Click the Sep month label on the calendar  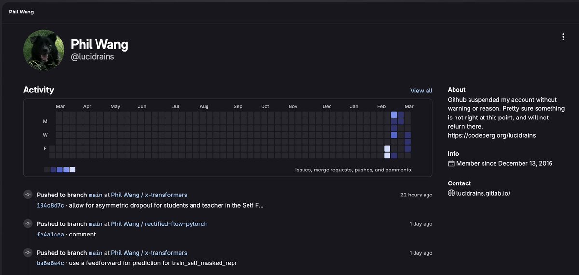tap(238, 106)
